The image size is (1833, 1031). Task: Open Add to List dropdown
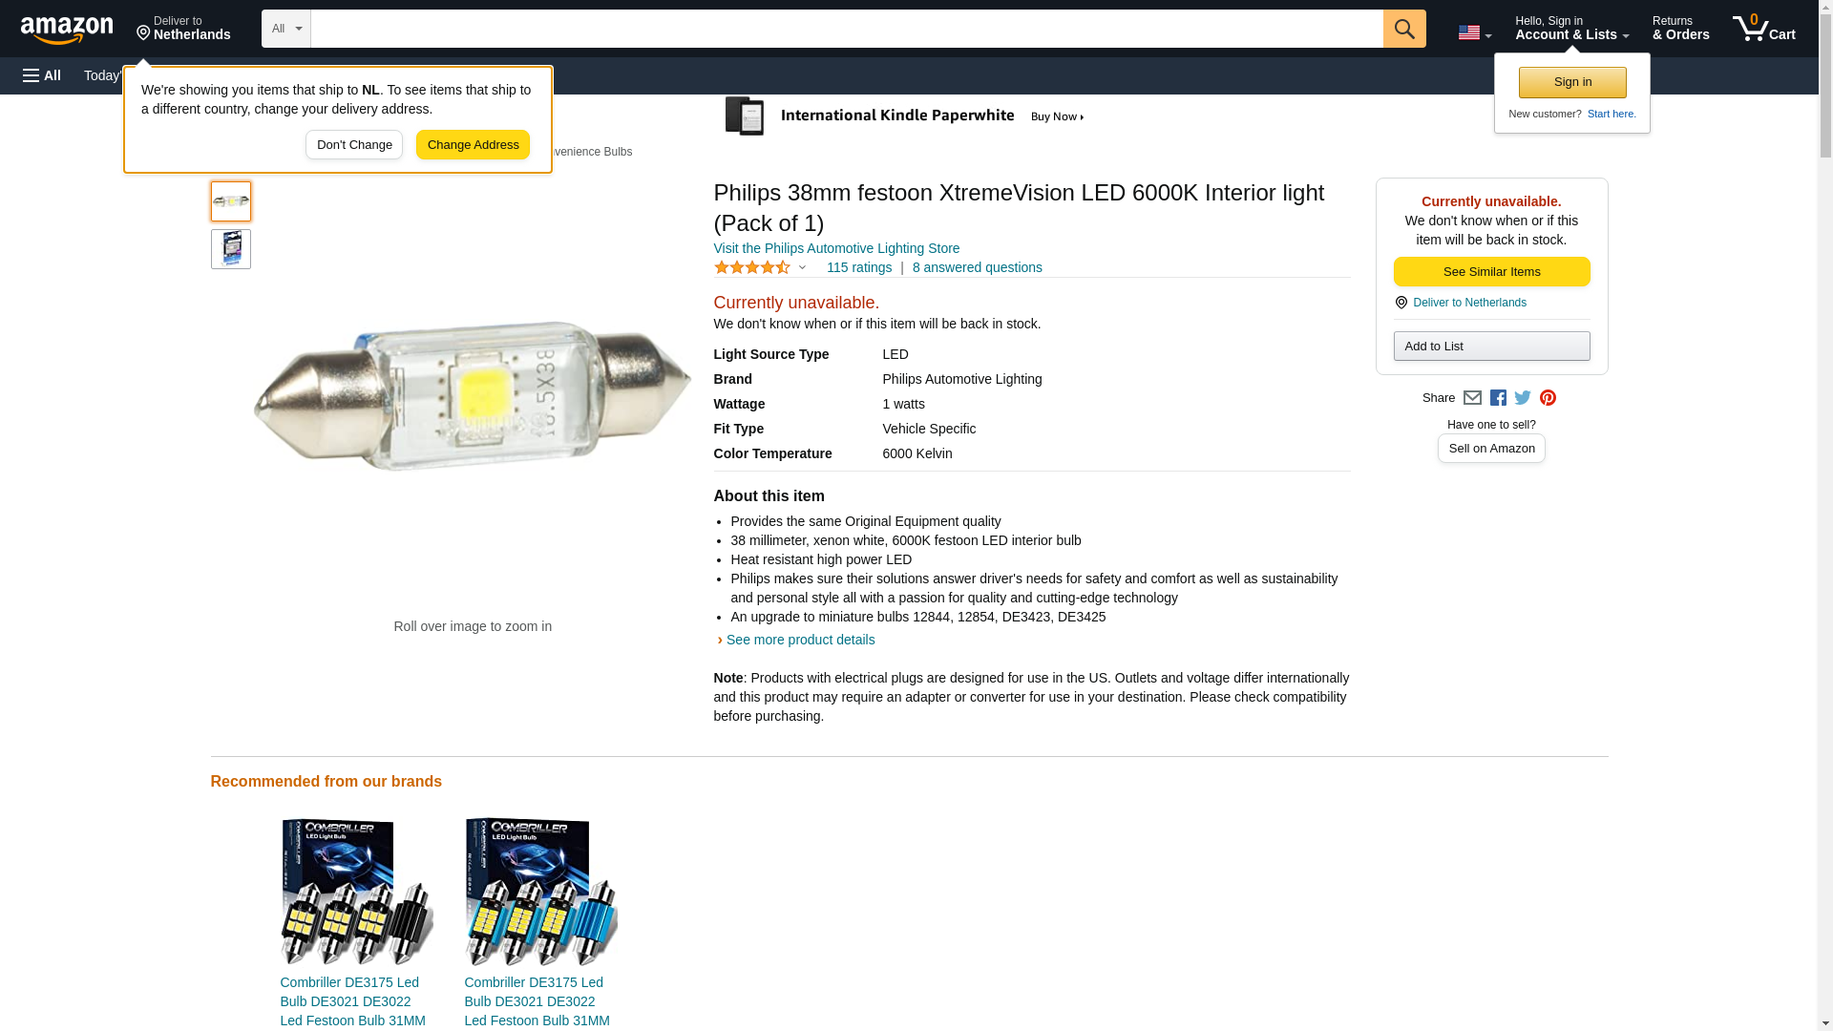pos(1491,346)
